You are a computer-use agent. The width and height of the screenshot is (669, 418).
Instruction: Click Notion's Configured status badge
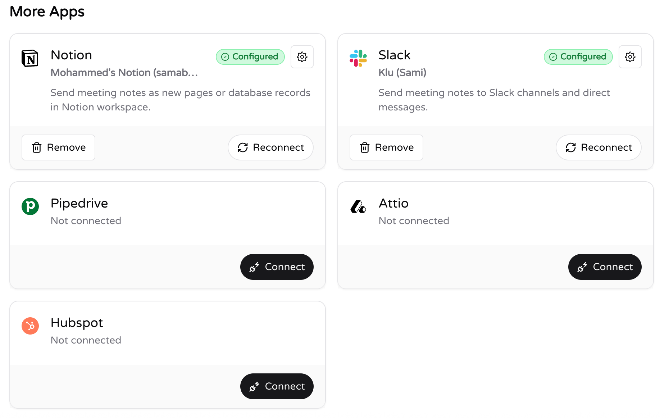point(250,57)
